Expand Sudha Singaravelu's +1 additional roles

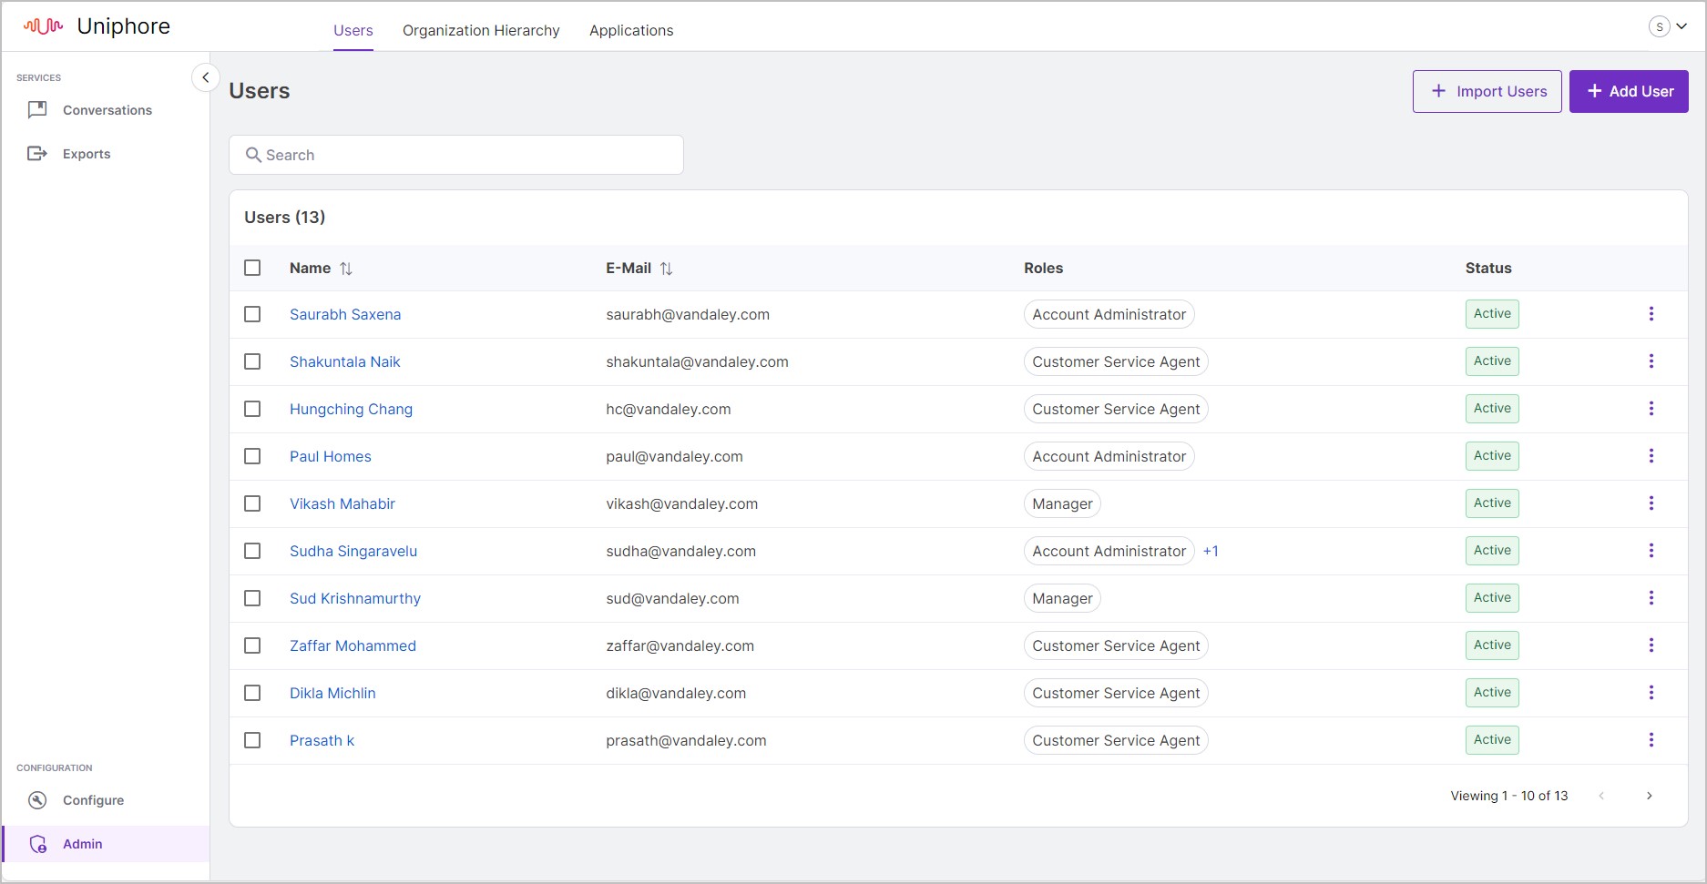[x=1211, y=551]
